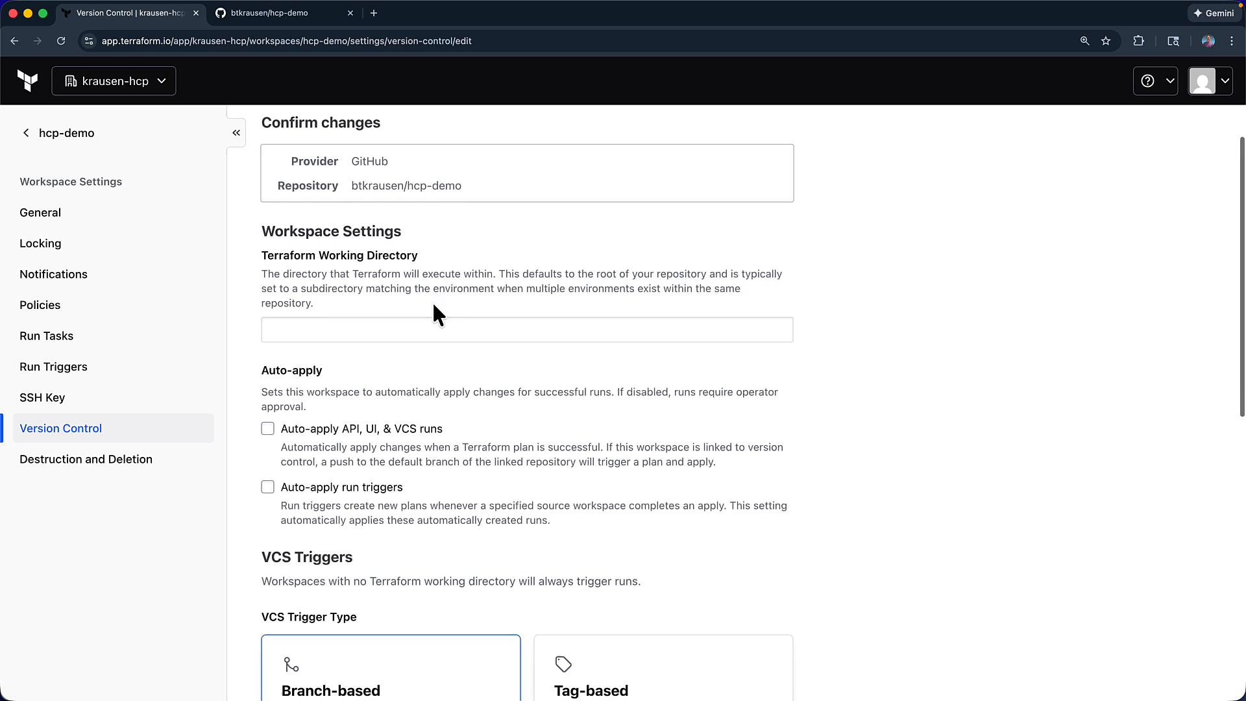View site information icon in address bar
This screenshot has width=1246, height=701.
[90, 41]
